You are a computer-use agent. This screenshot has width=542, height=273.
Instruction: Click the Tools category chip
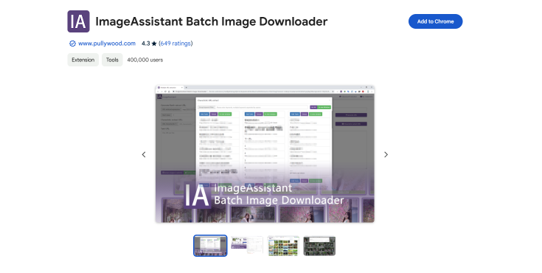112,60
